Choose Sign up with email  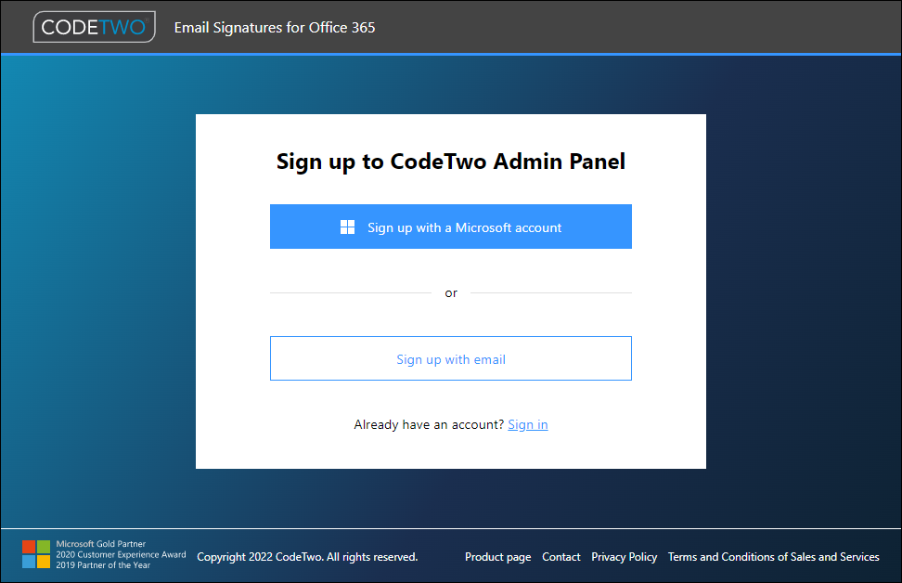point(450,358)
